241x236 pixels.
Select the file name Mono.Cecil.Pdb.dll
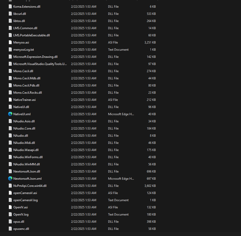pyautogui.click(x=26, y=85)
